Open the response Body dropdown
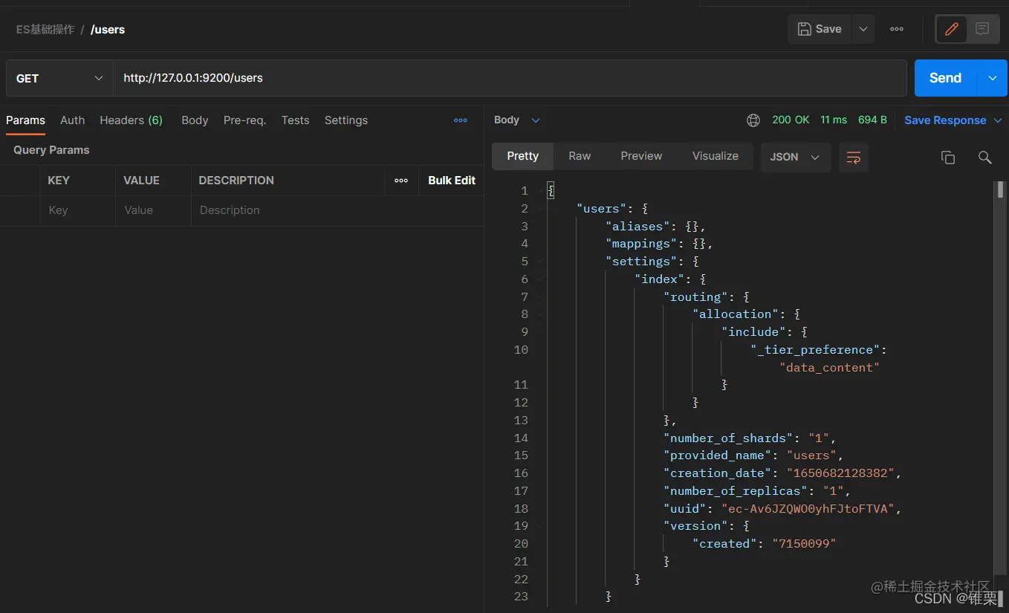 [517, 120]
